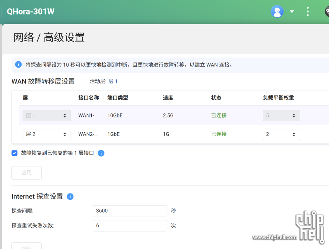Image resolution: width=329 pixels, height=249 pixels.
Task: Click the 网络 / 高级设置 page heading
Action: [x=49, y=37]
